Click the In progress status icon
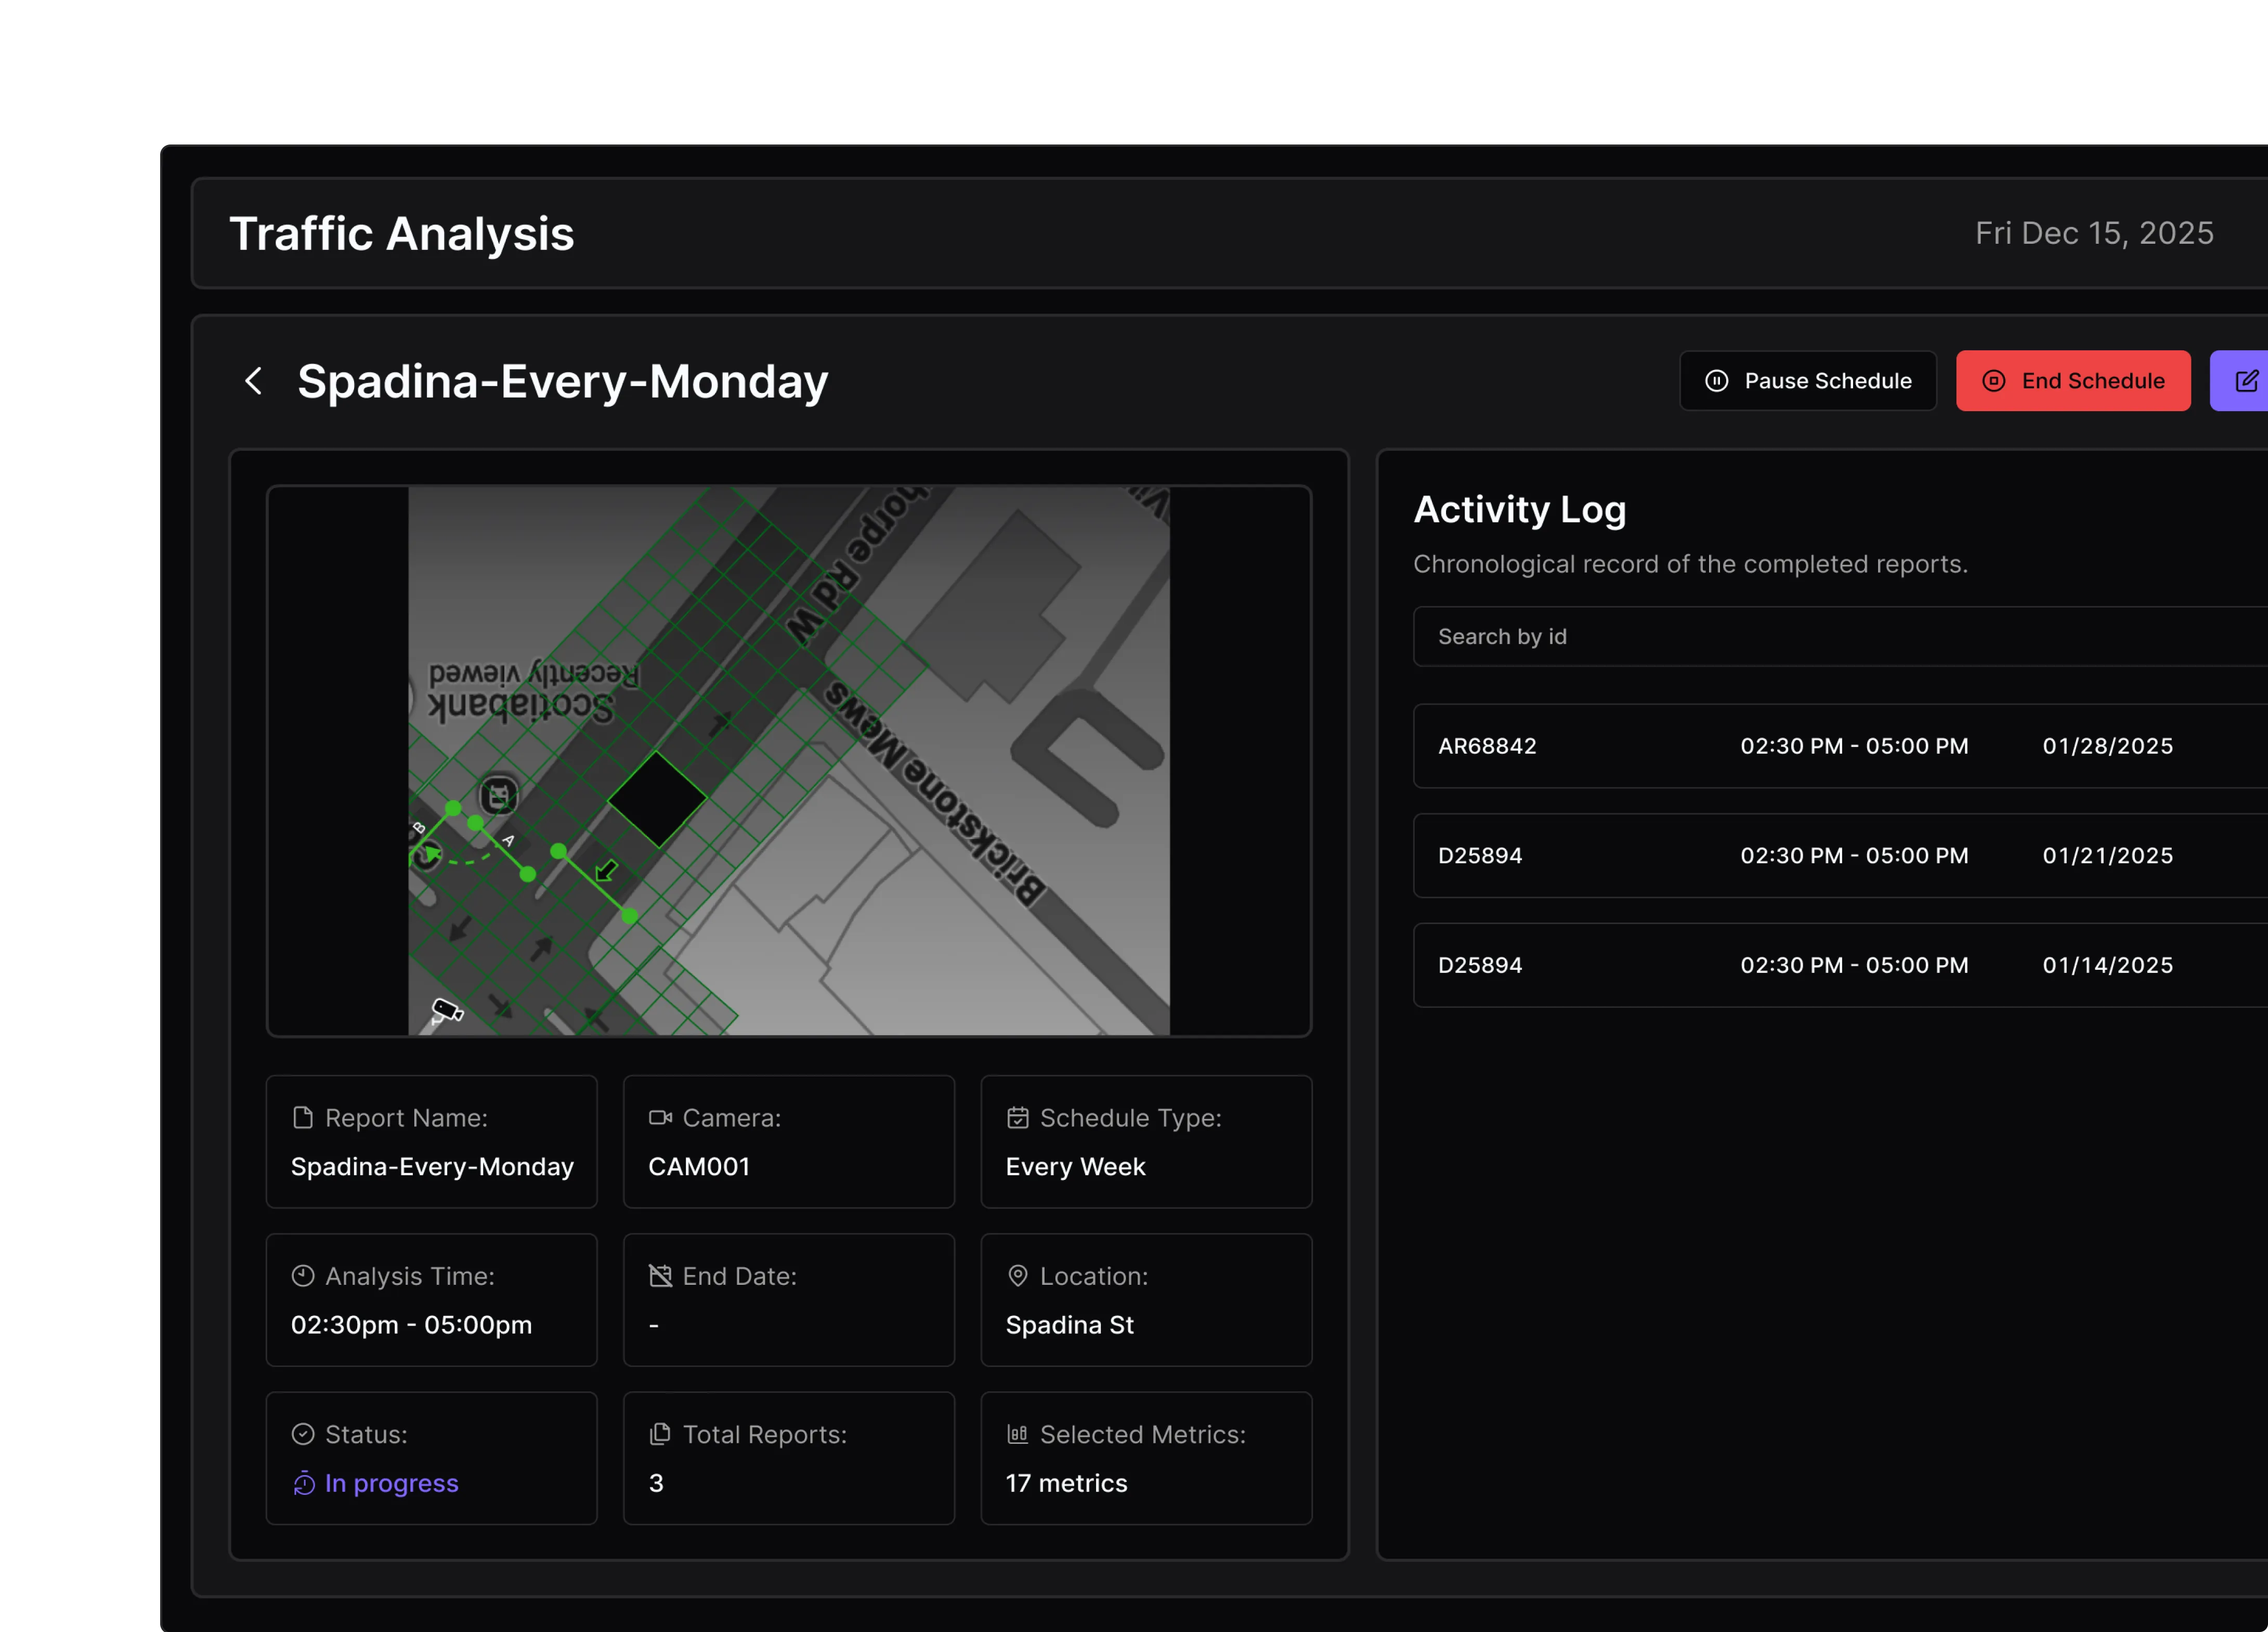Image resolution: width=2268 pixels, height=1632 pixels. [x=304, y=1483]
